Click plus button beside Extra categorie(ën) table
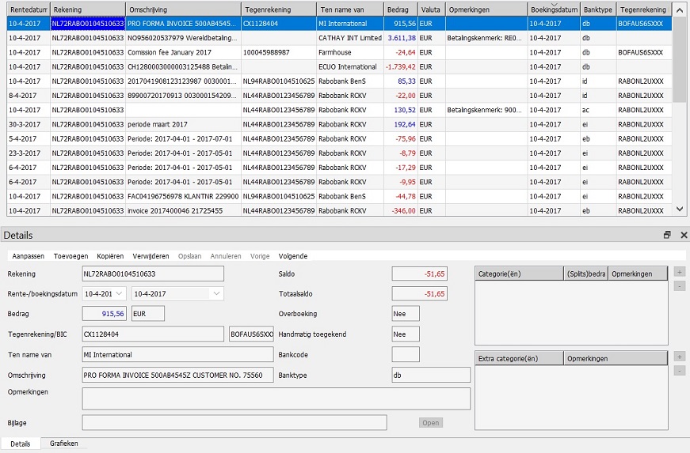 click(x=679, y=357)
